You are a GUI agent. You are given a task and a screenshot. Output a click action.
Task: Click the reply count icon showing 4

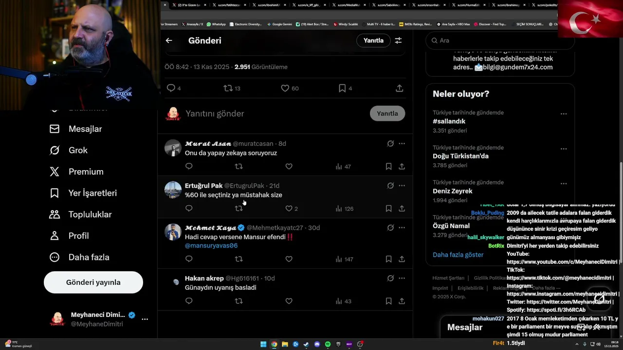point(173,88)
